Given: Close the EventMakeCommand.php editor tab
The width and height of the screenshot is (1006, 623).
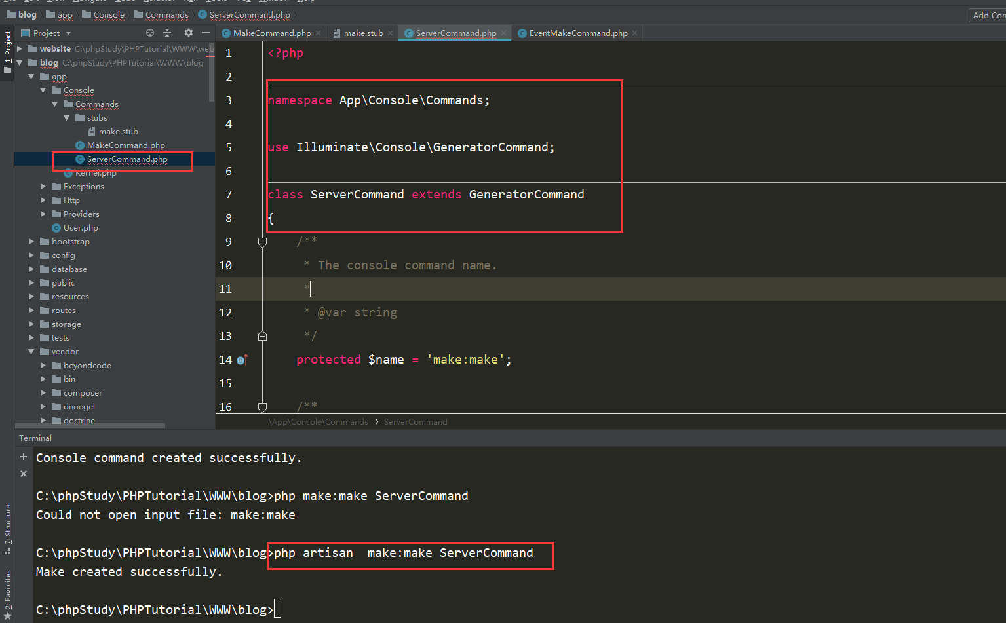Looking at the screenshot, I should (634, 33).
